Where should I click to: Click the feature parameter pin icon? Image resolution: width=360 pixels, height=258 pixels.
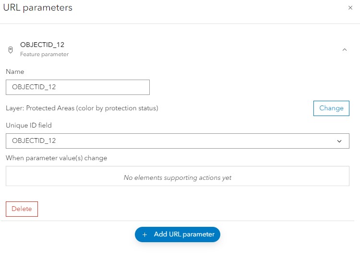(11, 49)
